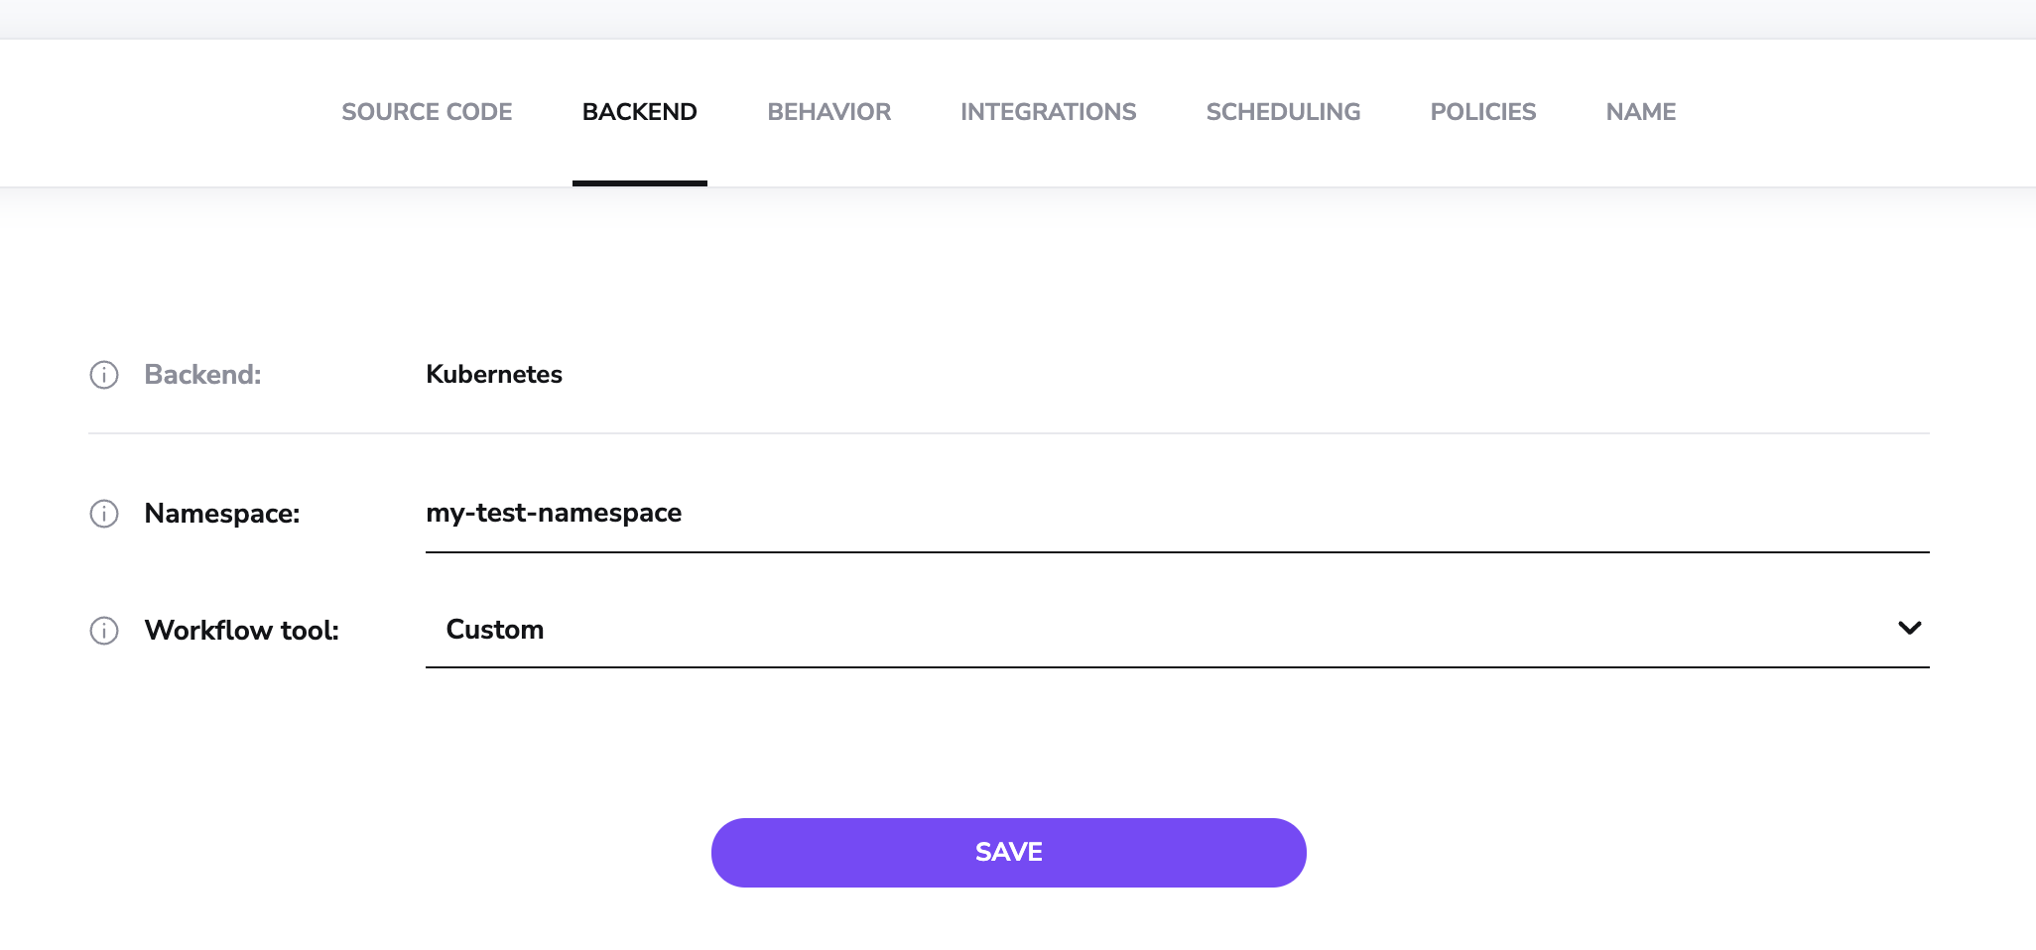Screen dimensions: 2036x950
Task: Switch to the SOURCE CODE tab
Action: (x=427, y=112)
